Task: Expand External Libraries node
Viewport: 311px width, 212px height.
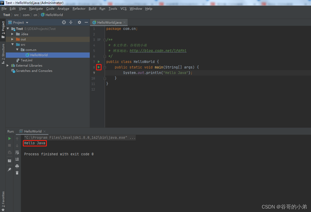Action: [x=8, y=65]
